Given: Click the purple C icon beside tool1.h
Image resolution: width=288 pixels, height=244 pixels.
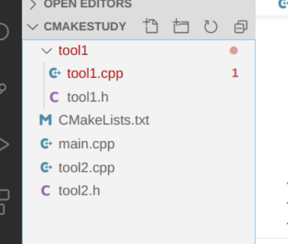Looking at the screenshot, I should pos(54,97).
